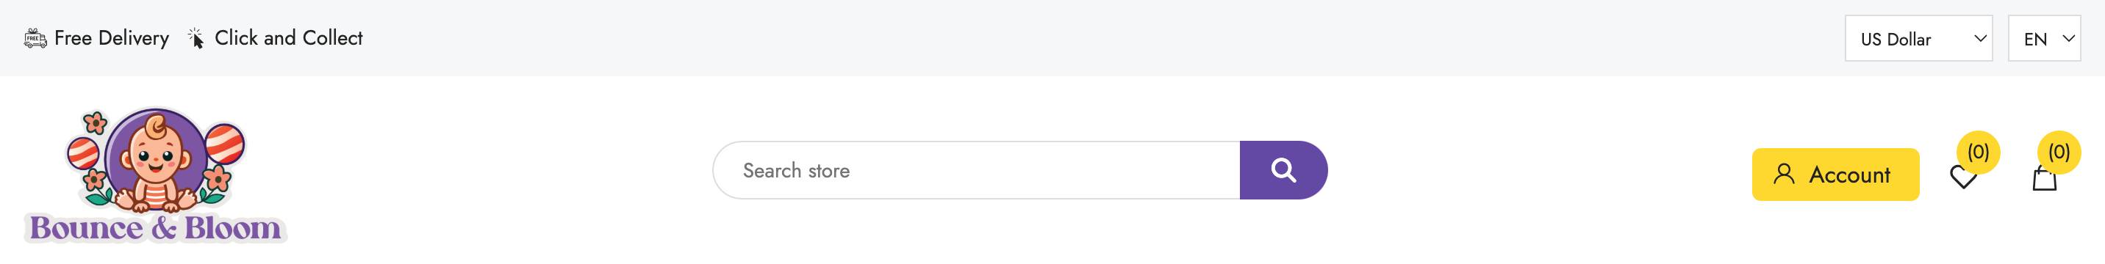The width and height of the screenshot is (2105, 264).
Task: Submit search with the magnifier icon
Action: pyautogui.click(x=1283, y=170)
